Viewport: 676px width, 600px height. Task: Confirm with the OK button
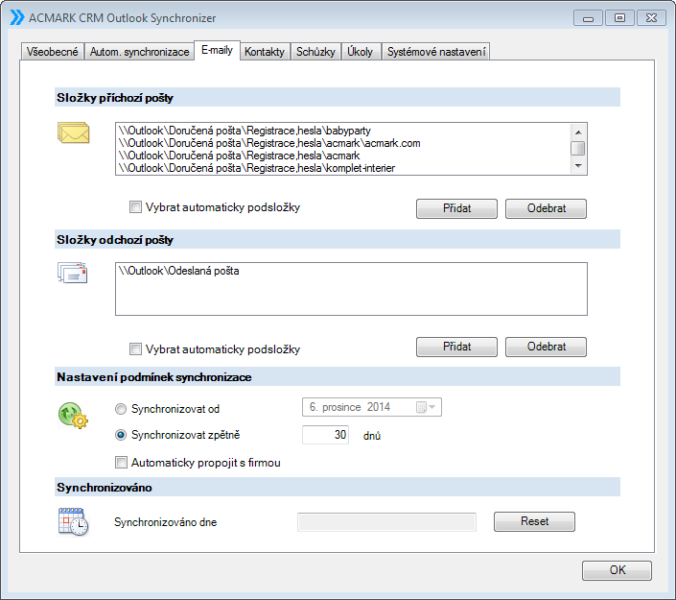(617, 570)
